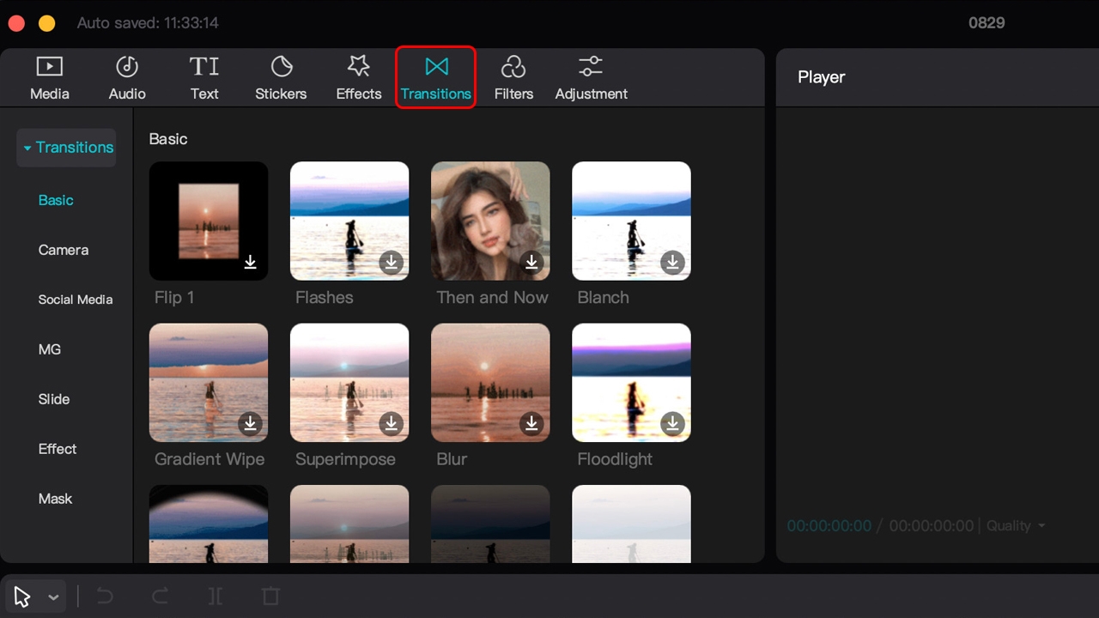Image resolution: width=1099 pixels, height=618 pixels.
Task: Download the Blur transition
Action: tap(531, 424)
